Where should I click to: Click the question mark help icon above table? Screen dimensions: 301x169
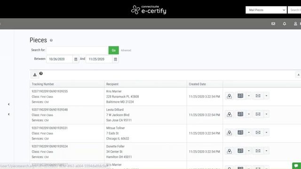[41, 74]
